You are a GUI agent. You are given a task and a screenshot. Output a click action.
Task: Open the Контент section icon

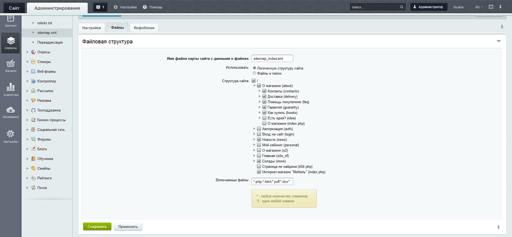point(11,19)
